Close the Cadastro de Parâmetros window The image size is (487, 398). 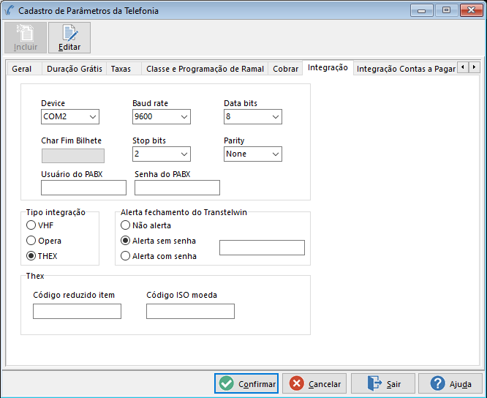coord(471,10)
